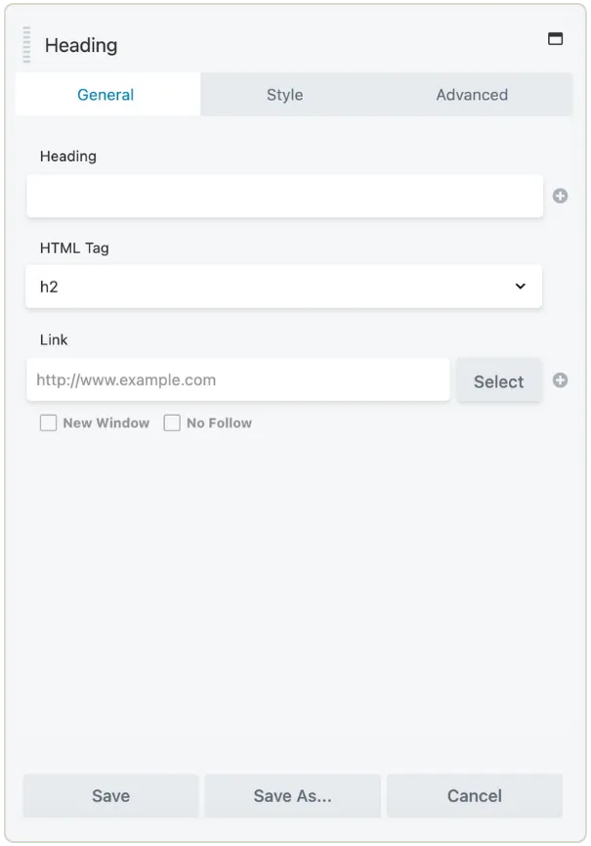Image resolution: width=591 pixels, height=846 pixels.
Task: Click the chevron on the h2 selector
Action: [521, 286]
